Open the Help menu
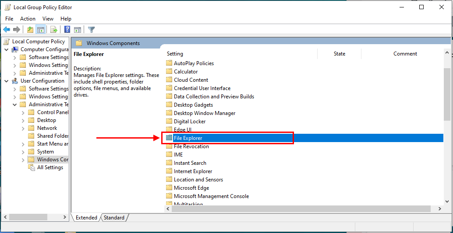The height and width of the screenshot is (233, 453). (x=66, y=19)
